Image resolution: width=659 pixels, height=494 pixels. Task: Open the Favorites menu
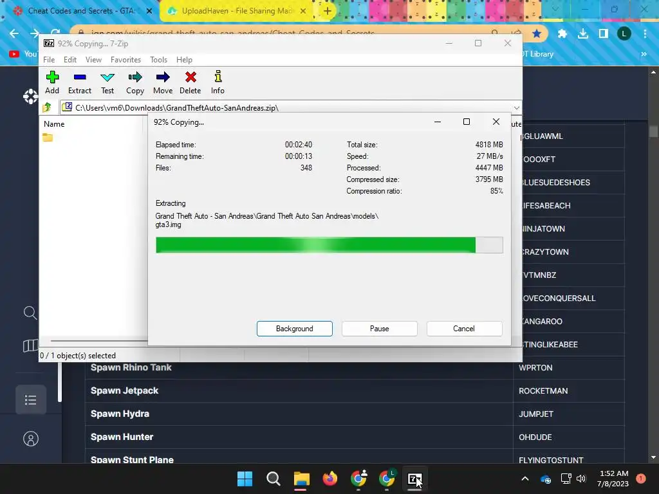(x=125, y=60)
